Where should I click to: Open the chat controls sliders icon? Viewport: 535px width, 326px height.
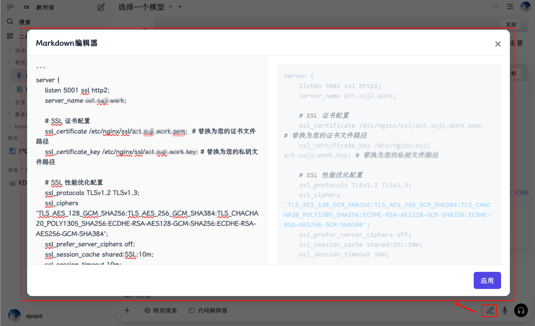510,7
